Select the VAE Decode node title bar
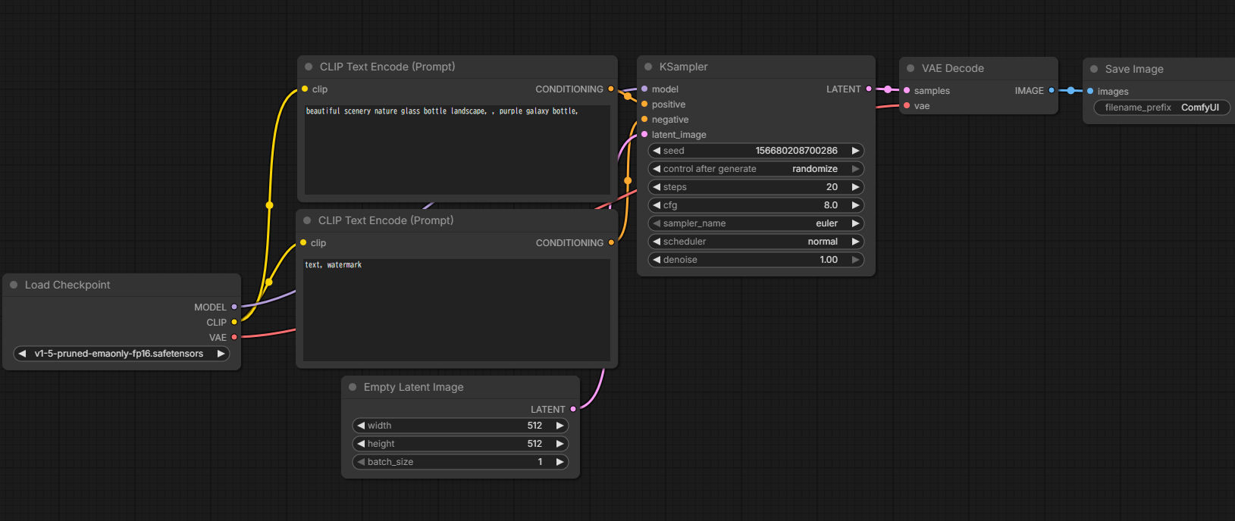This screenshot has height=521, width=1235. coord(986,68)
